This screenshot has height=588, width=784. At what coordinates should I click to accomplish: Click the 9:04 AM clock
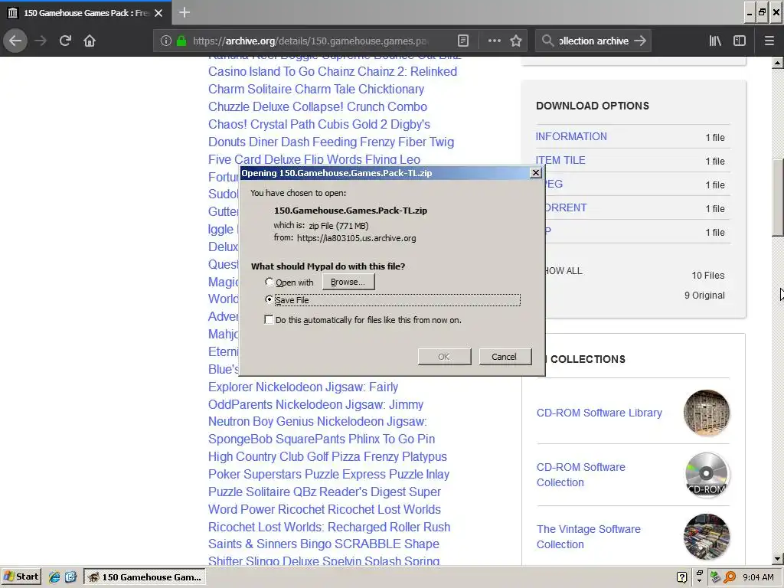758,577
